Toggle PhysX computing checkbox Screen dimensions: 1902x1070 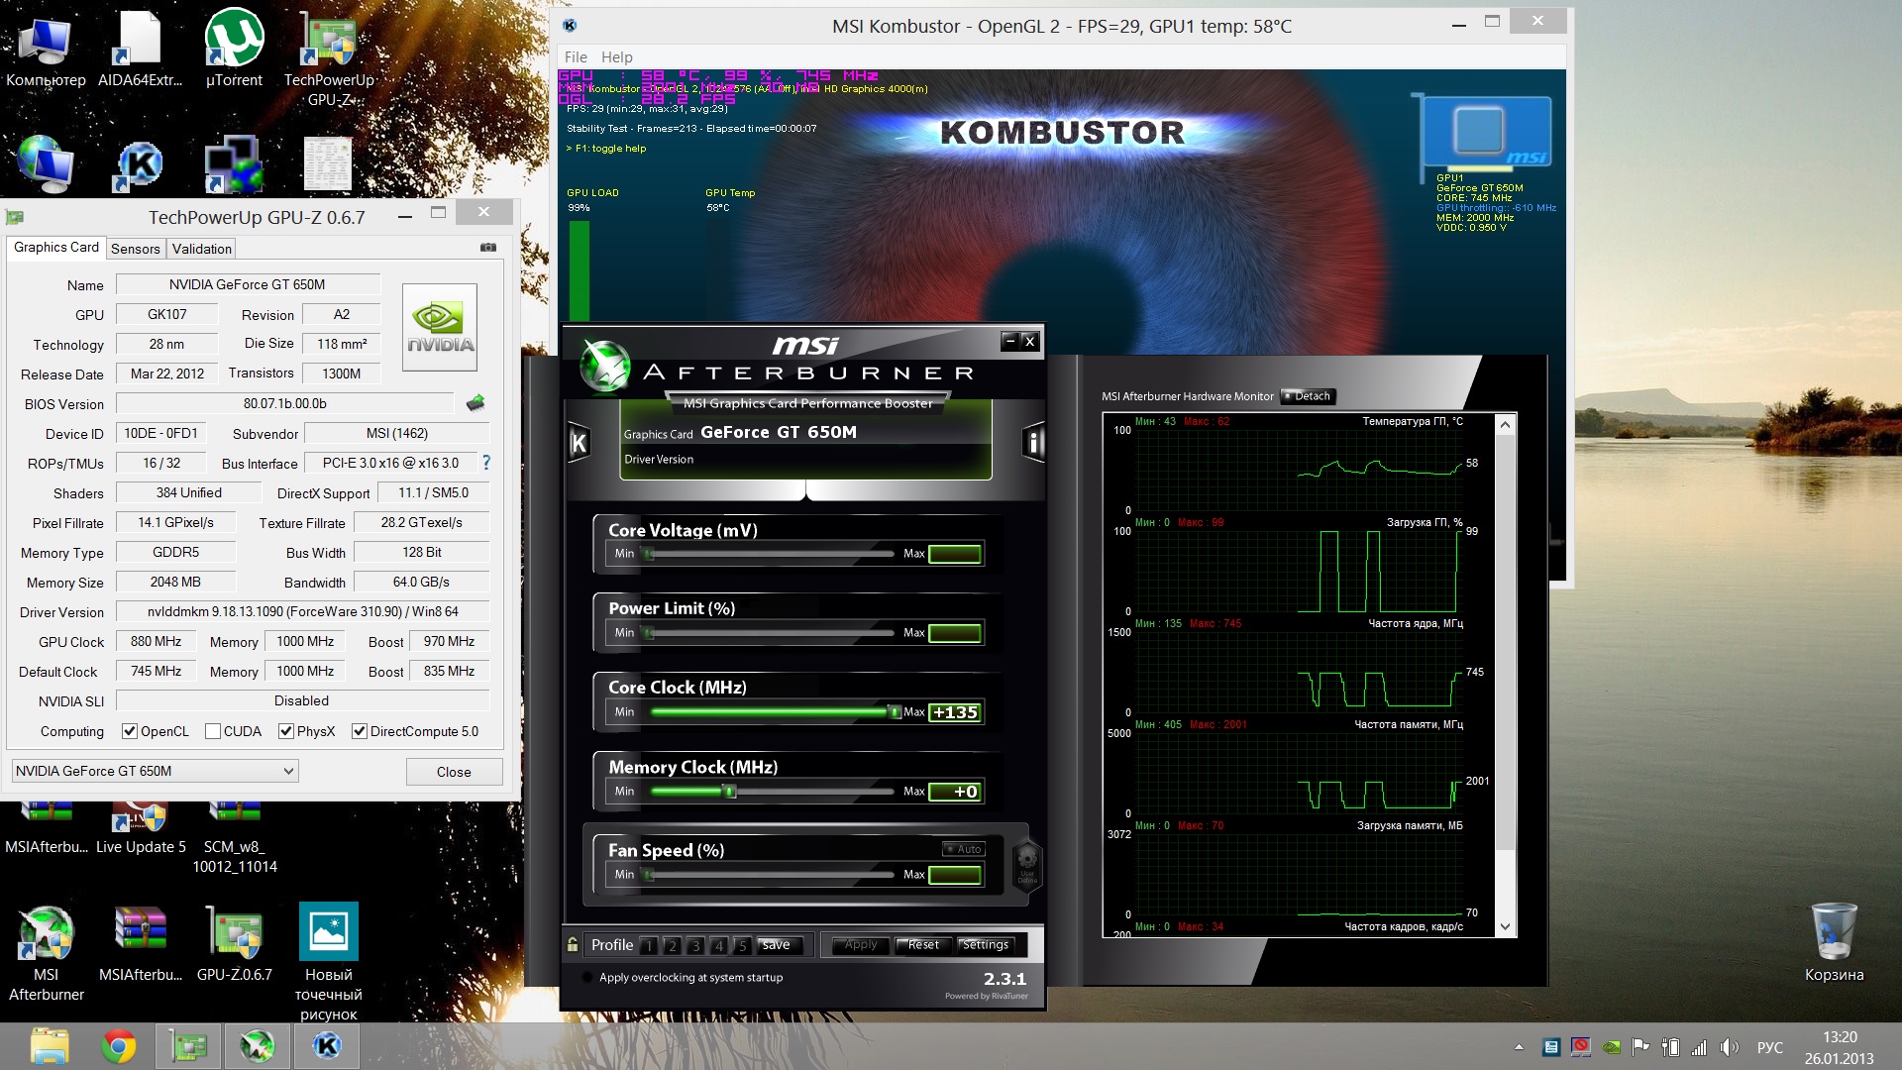tap(286, 730)
